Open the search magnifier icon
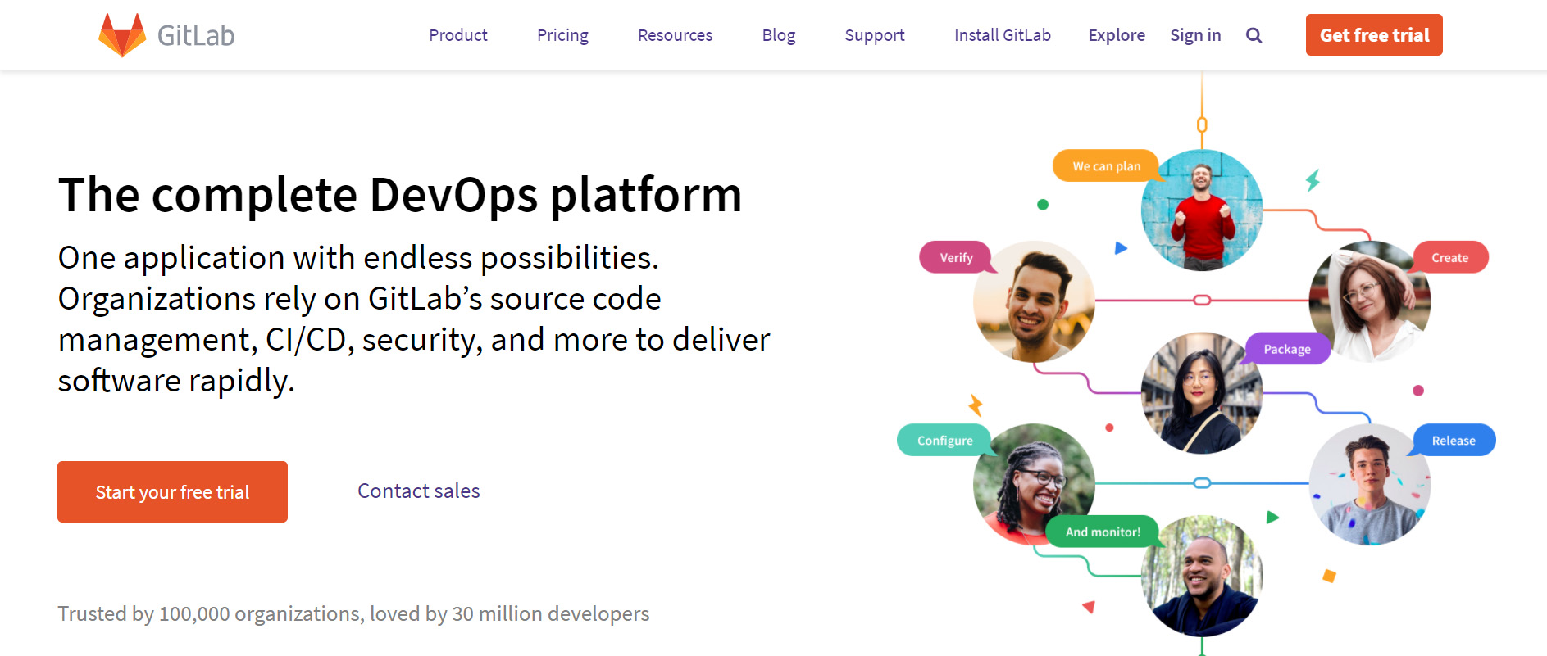 click(x=1254, y=35)
